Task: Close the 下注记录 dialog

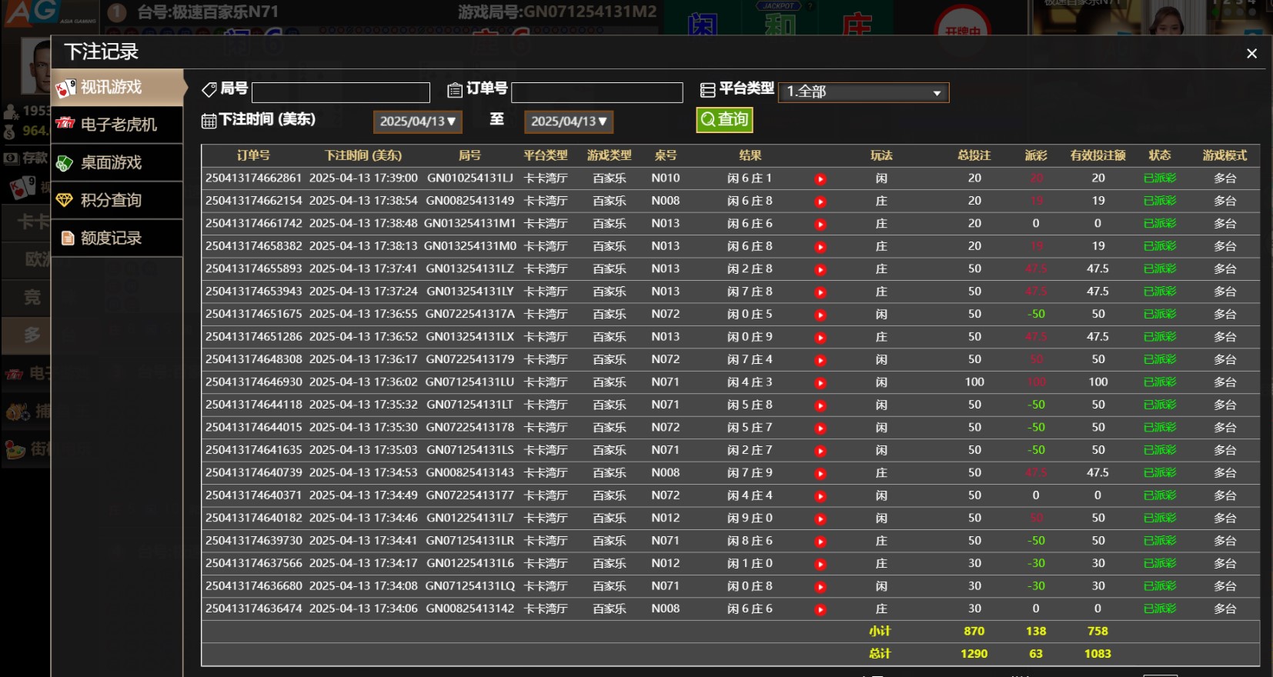Action: coord(1251,53)
